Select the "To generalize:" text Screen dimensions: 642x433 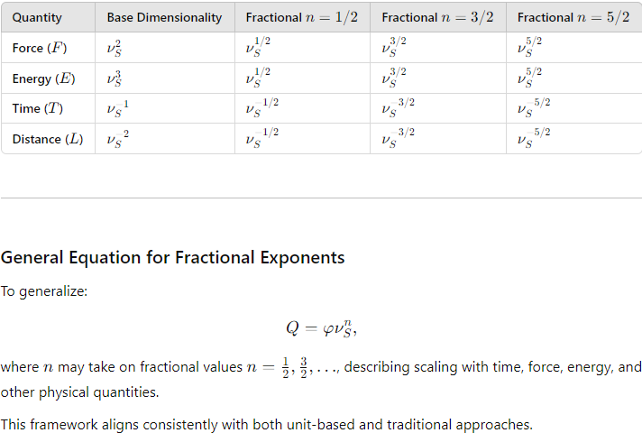(44, 291)
